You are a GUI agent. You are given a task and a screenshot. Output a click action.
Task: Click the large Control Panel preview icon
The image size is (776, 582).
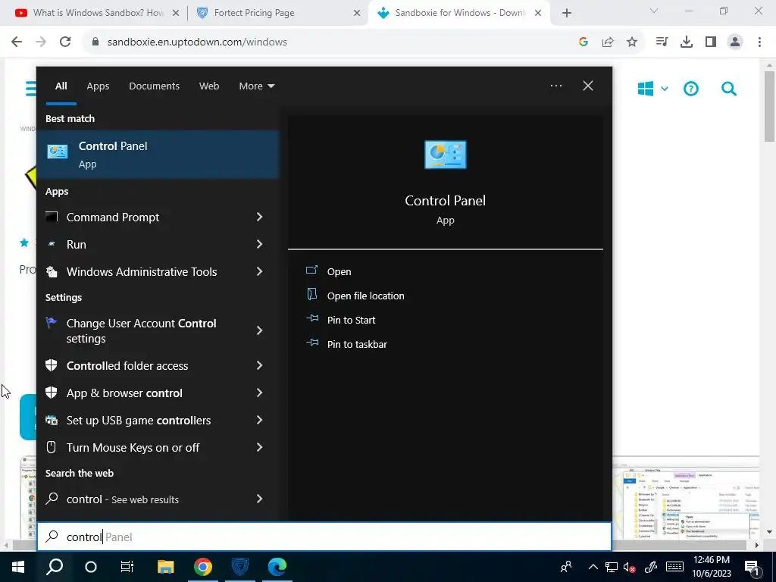coord(445,155)
